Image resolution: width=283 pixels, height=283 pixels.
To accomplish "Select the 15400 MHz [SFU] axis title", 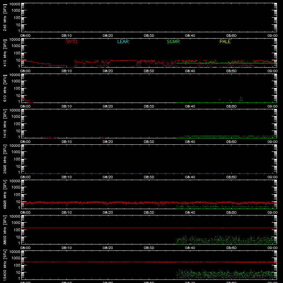I will (x=5, y=265).
